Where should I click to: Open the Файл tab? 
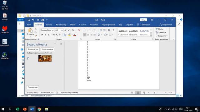click(29, 25)
